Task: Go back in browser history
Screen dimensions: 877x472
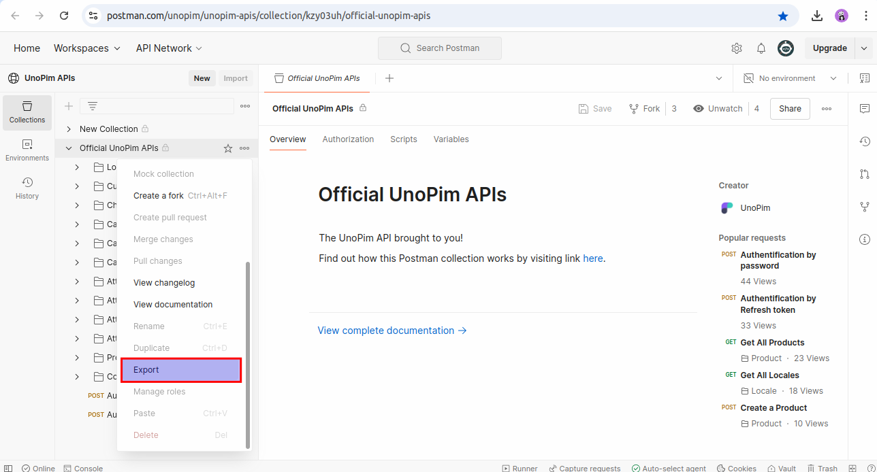Action: click(15, 16)
